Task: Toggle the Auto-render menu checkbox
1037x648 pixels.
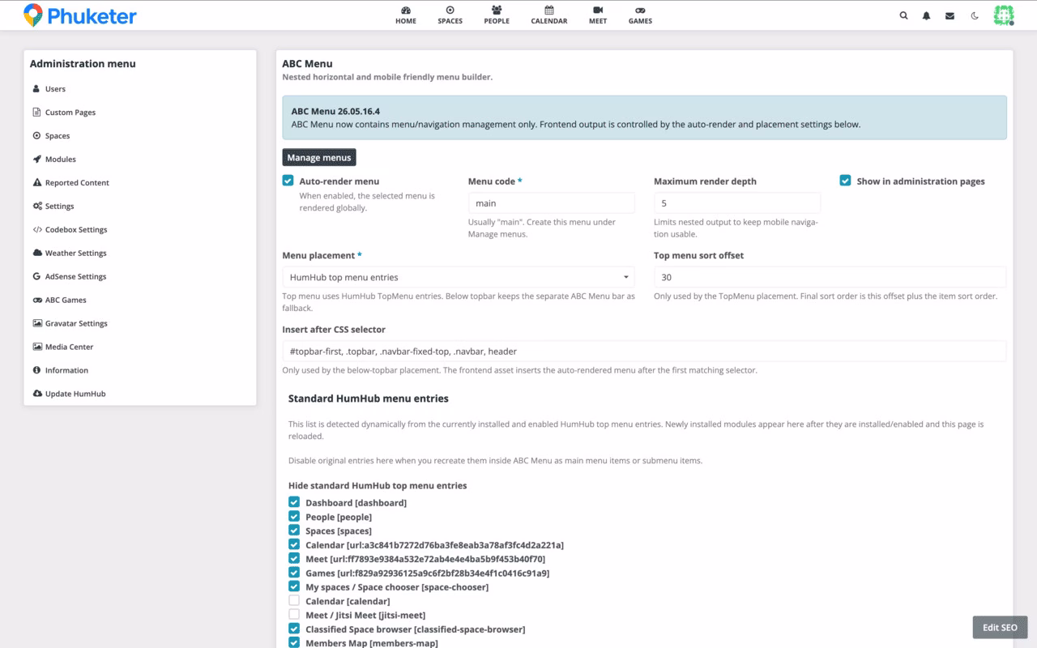Action: [x=288, y=181]
